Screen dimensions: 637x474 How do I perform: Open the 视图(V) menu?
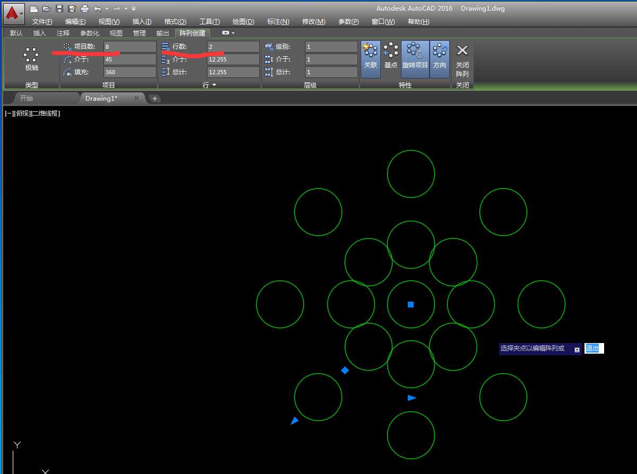point(109,22)
